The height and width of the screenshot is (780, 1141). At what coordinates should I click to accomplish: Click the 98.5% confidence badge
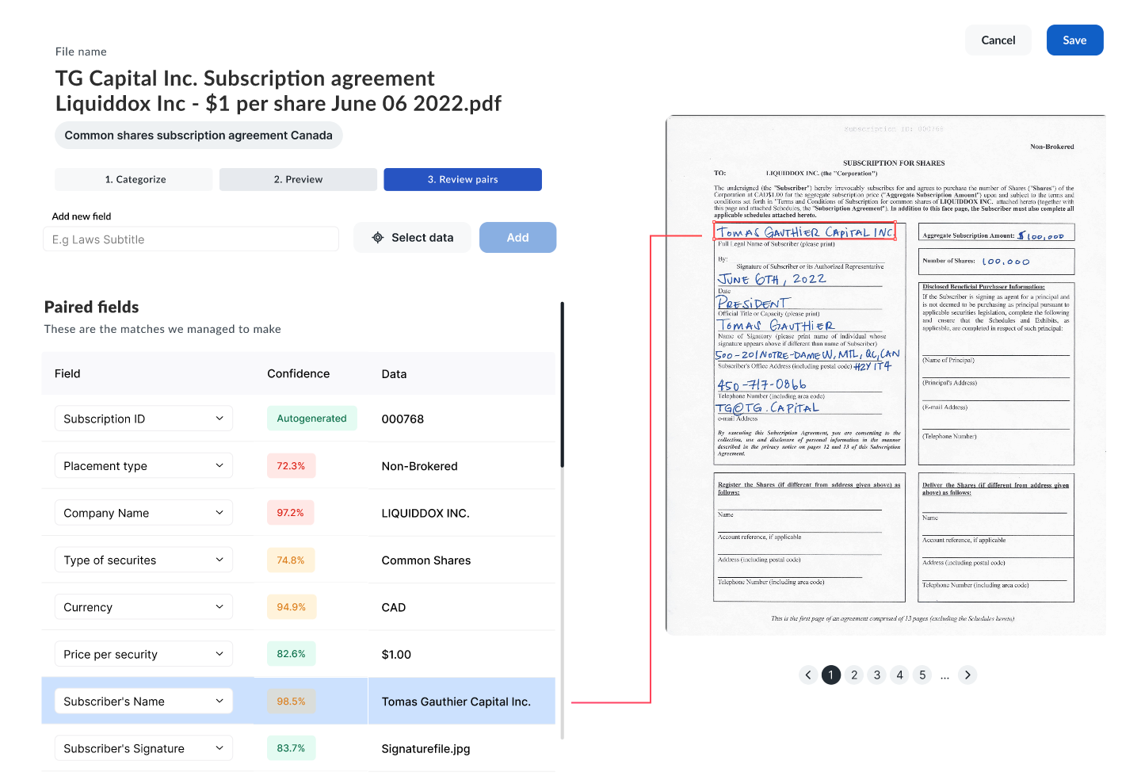291,702
